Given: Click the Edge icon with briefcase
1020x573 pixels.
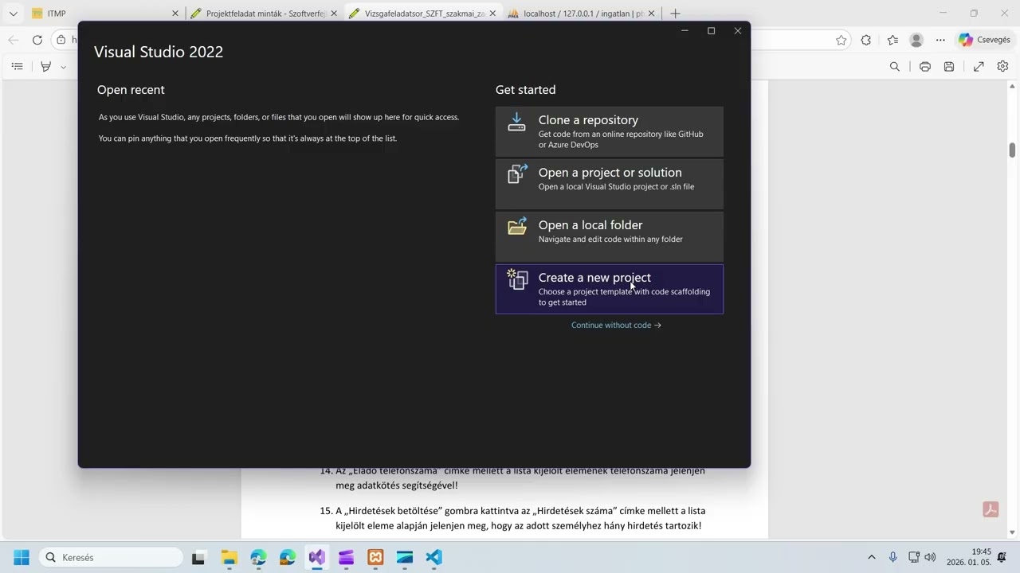Looking at the screenshot, I should [x=288, y=557].
